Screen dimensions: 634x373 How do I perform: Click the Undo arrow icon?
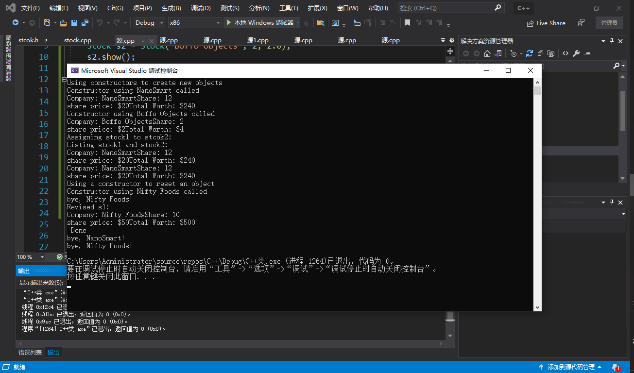[99, 23]
